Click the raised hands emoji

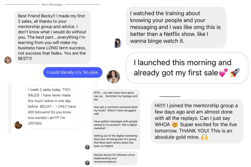pos(205,137)
